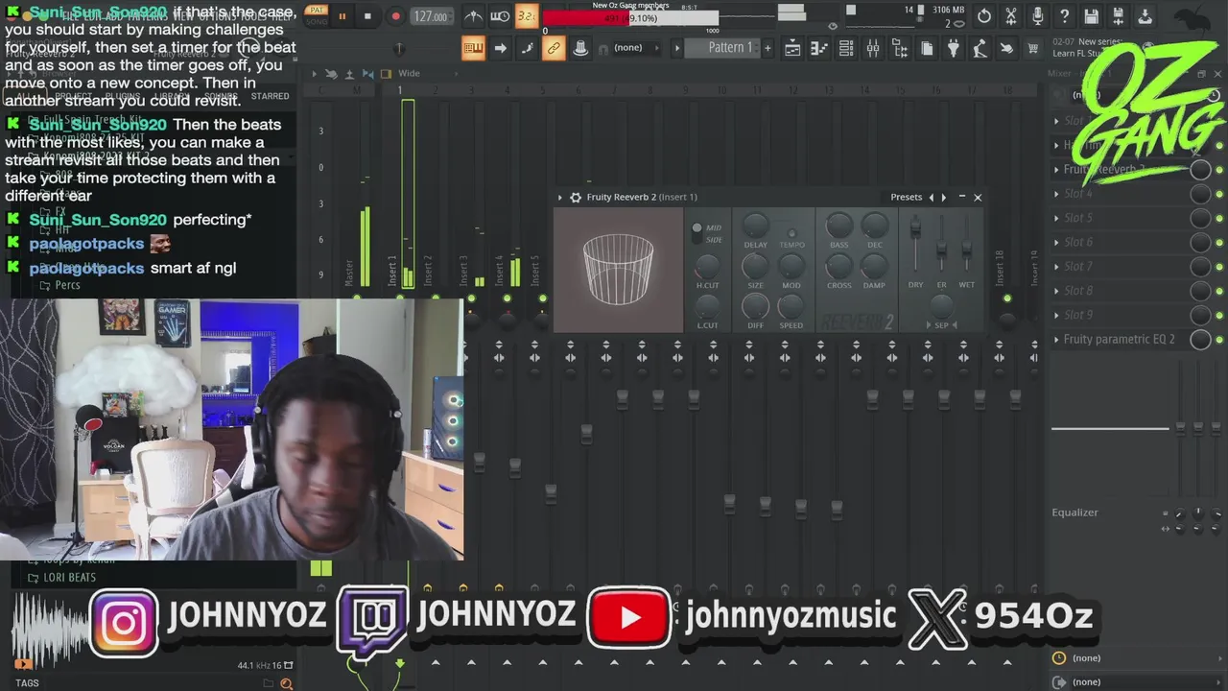Add new pattern with plus button
This screenshot has height=691, width=1228.
pyautogui.click(x=767, y=48)
